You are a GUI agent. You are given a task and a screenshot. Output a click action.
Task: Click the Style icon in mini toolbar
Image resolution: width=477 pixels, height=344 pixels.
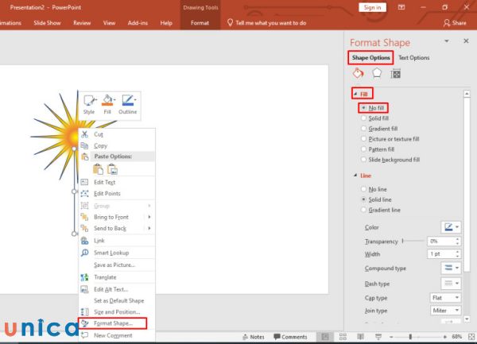[89, 104]
